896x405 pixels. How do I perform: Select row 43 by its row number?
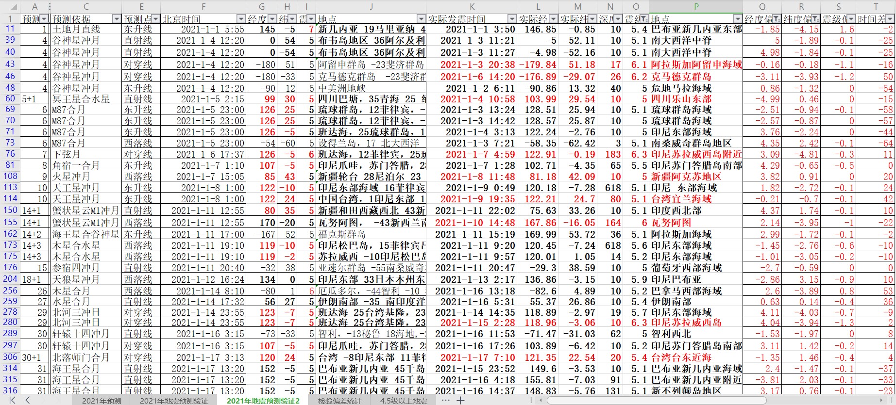[x=10, y=64]
